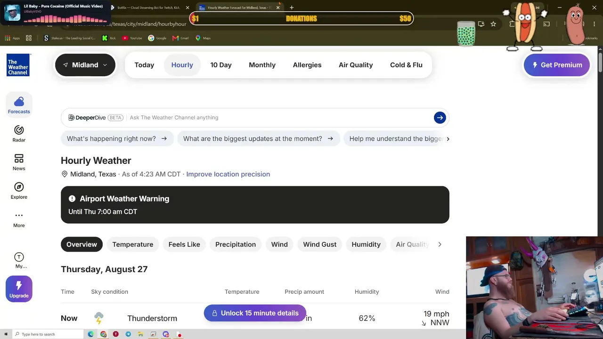Open the Forecasts sidebar section

(19, 105)
